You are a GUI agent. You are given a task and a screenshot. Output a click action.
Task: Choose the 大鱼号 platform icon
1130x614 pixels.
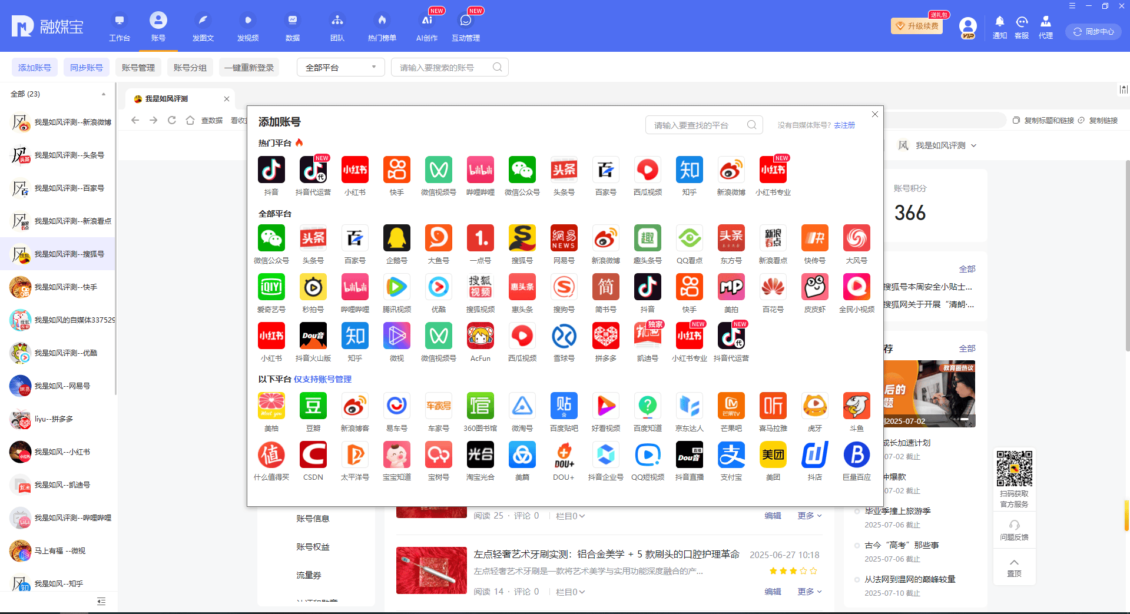(x=439, y=238)
